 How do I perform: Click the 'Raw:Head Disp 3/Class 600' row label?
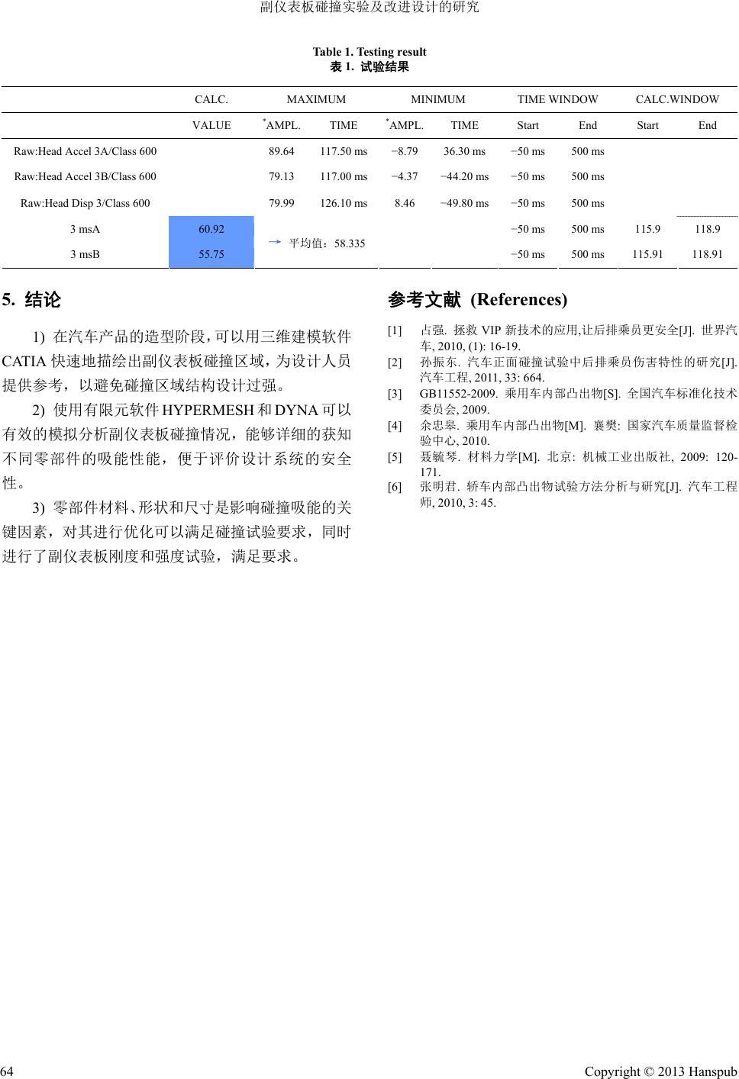click(x=85, y=203)
